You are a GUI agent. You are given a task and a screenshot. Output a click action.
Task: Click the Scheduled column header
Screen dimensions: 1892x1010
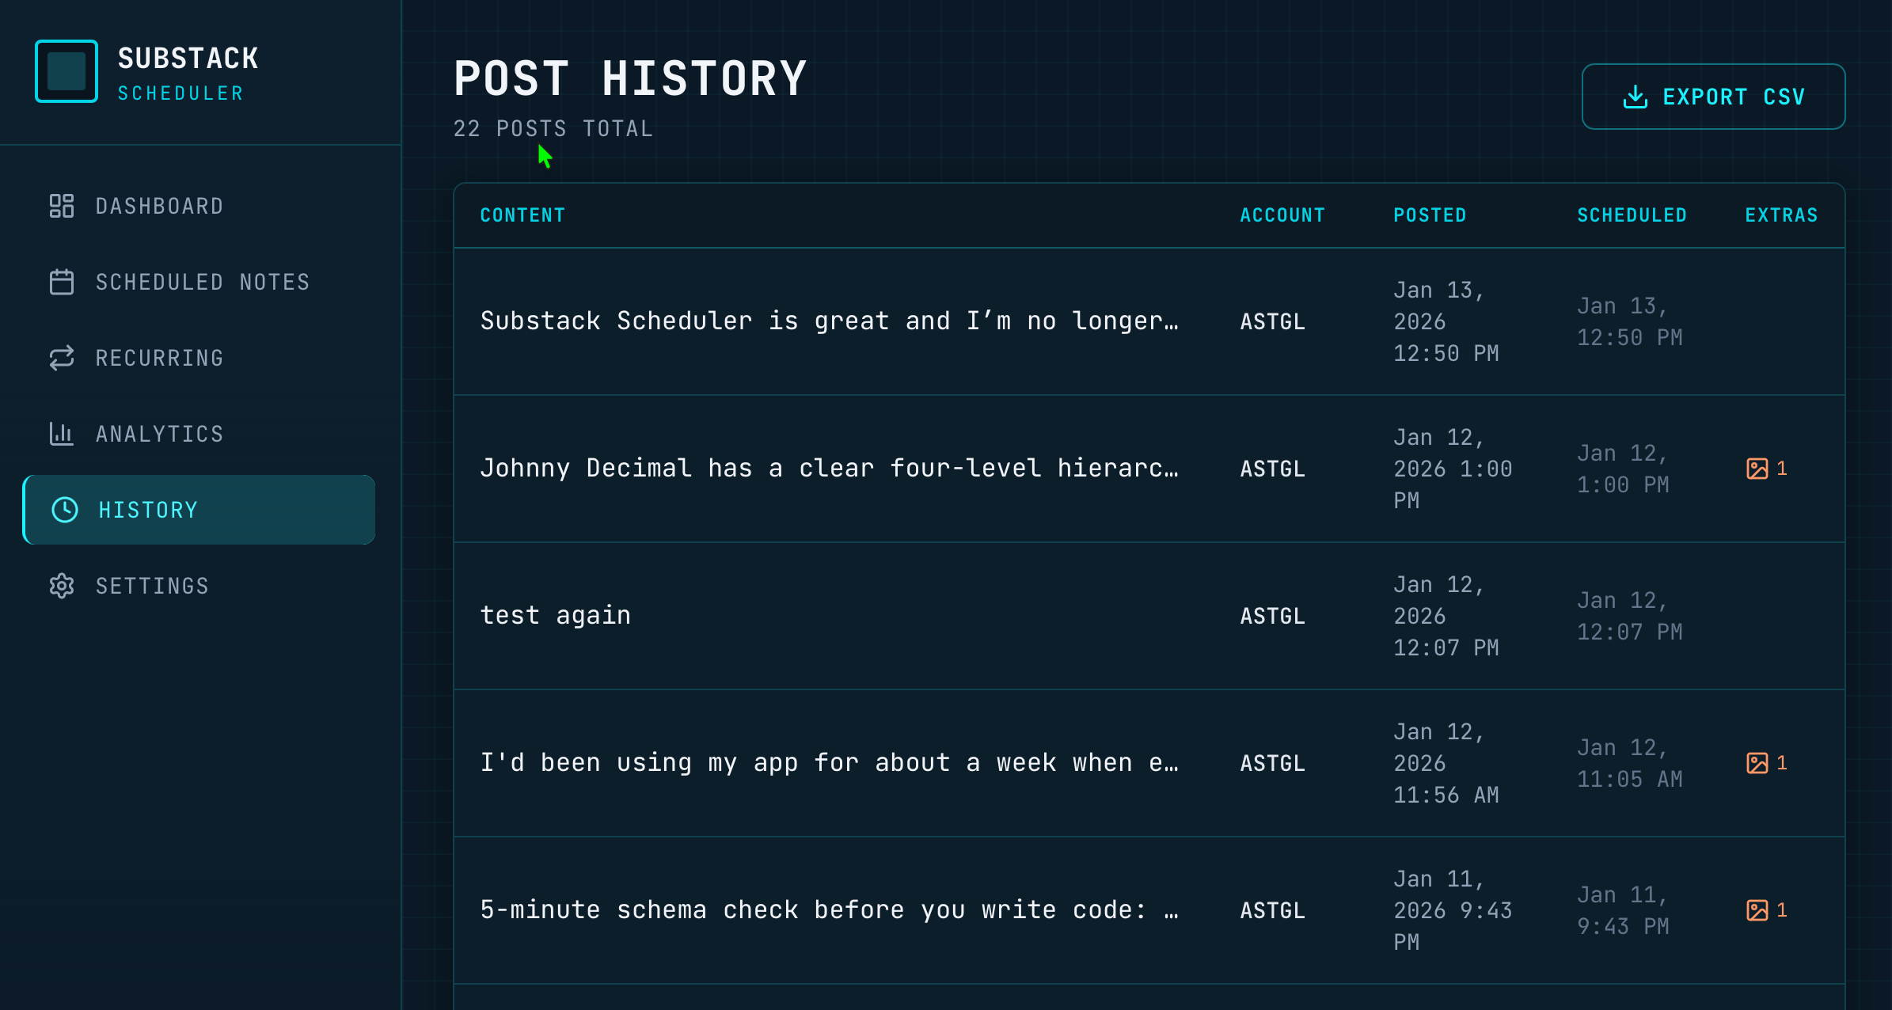(1632, 215)
